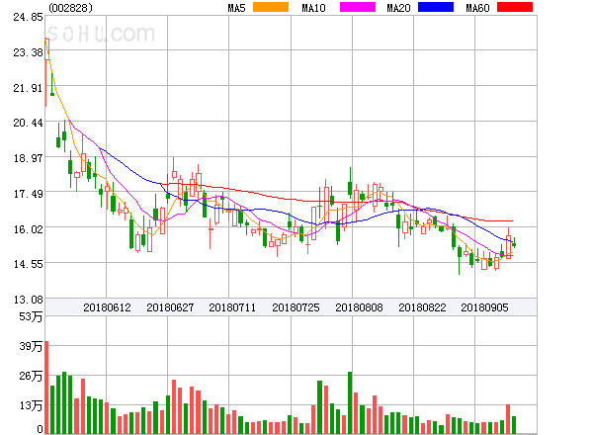Viewport: 593px width, 435px height.
Task: Click the tallest red volume bar at left
Action: pyautogui.click(x=46, y=388)
